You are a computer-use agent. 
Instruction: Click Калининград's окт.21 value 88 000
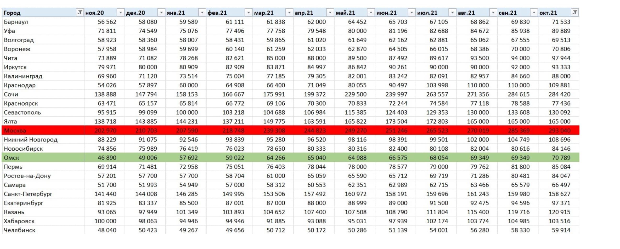(x=561, y=76)
